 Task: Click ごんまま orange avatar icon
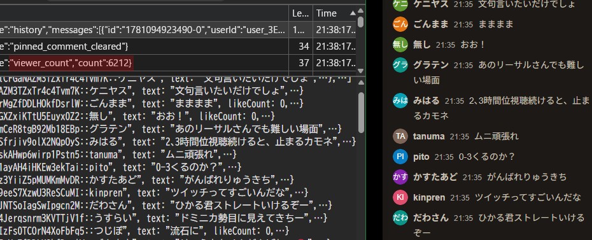[400, 25]
